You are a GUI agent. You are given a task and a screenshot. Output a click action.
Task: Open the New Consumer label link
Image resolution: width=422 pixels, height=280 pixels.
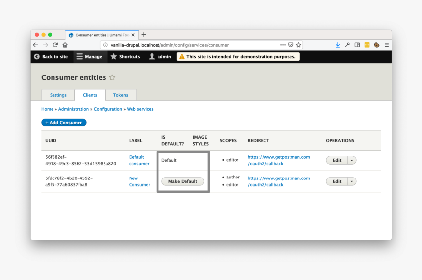pyautogui.click(x=139, y=181)
